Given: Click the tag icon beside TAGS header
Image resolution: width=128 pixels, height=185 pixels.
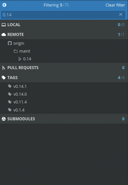Looking at the screenshot, I should 4,78.
